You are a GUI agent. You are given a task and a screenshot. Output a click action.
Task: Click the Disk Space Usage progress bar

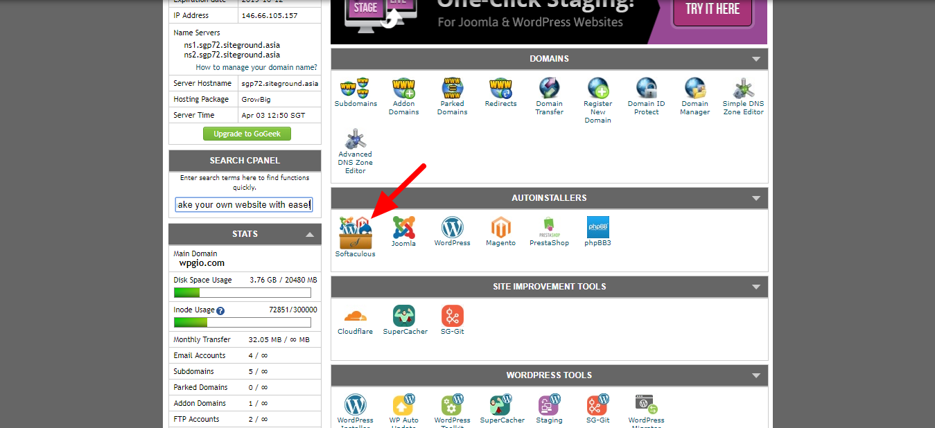(x=242, y=293)
